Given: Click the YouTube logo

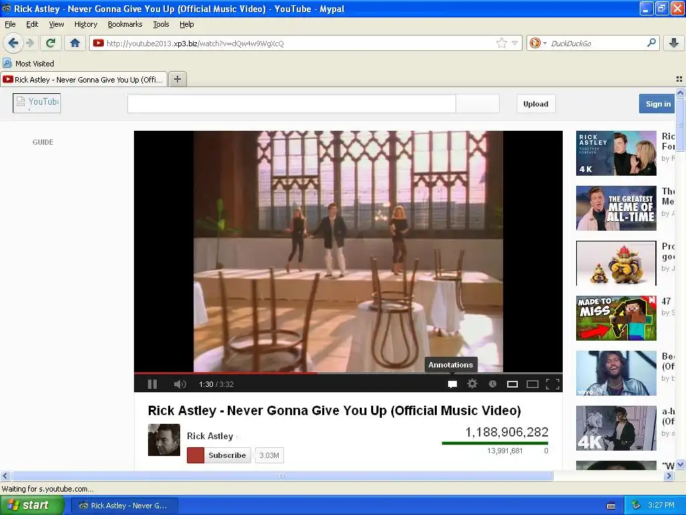Looking at the screenshot, I should click(x=37, y=103).
